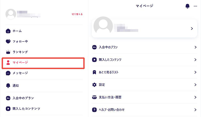This screenshot has width=201, height=117.
Task: Click the gear icon for 設定
Action: [94, 85]
